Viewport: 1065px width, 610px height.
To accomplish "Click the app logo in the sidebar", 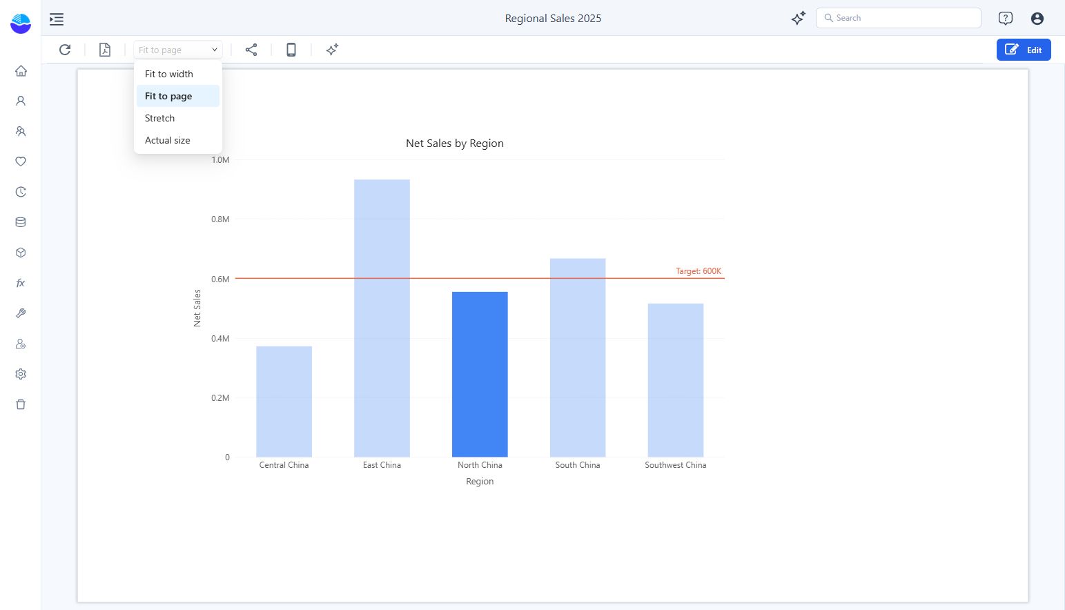I will click(21, 23).
